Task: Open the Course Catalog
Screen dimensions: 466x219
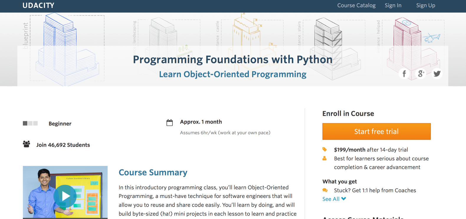Action: (356, 5)
